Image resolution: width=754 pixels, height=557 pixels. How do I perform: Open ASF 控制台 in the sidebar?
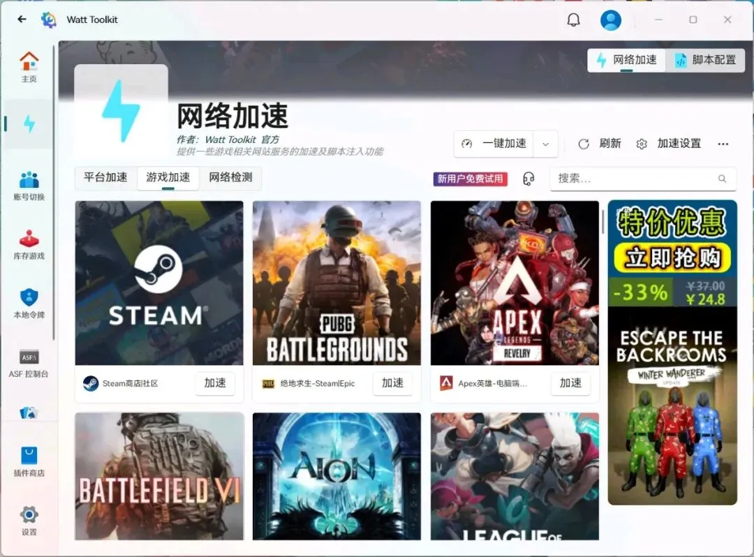pyautogui.click(x=29, y=364)
